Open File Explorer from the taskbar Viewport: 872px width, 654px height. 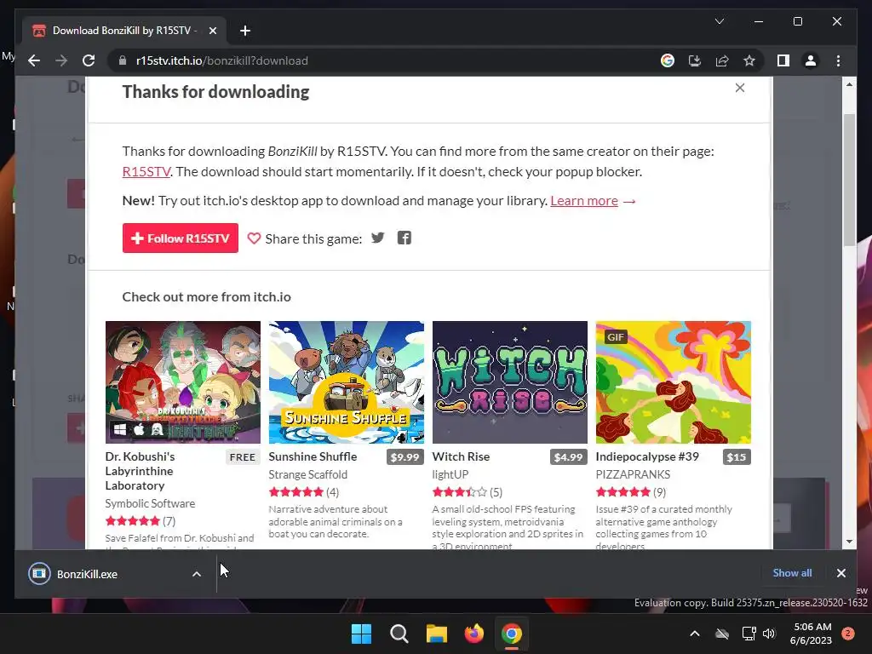[x=437, y=634]
